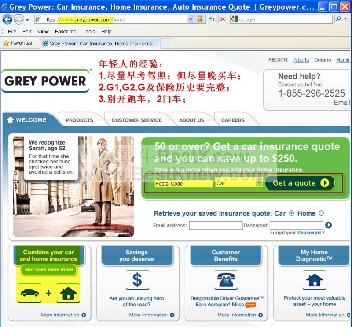The height and width of the screenshot is (327, 352).
Task: Click the page icon in address bar
Action: tap(38, 19)
